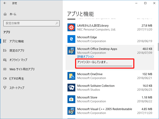Click the Microsoft Edge app icon
Screen dimensions: 159x119
(x=71, y=39)
